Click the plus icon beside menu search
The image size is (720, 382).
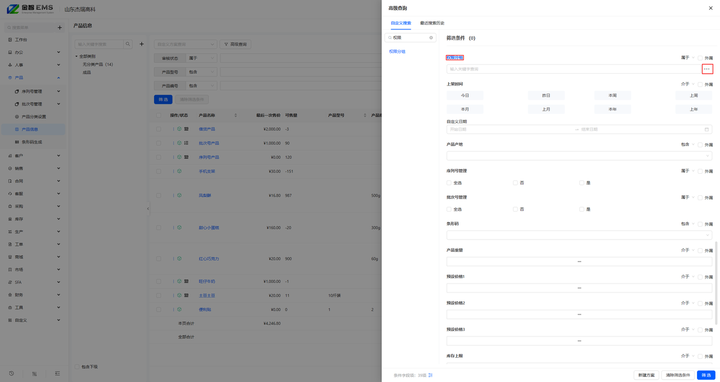click(60, 28)
